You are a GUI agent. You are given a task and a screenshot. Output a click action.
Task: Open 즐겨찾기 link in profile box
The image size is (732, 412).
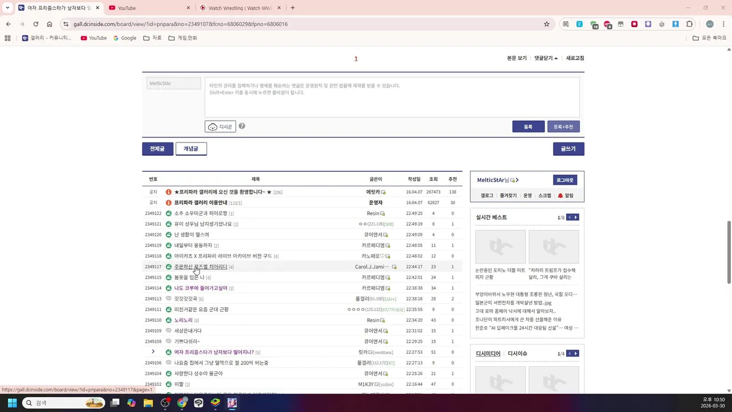pyautogui.click(x=508, y=196)
